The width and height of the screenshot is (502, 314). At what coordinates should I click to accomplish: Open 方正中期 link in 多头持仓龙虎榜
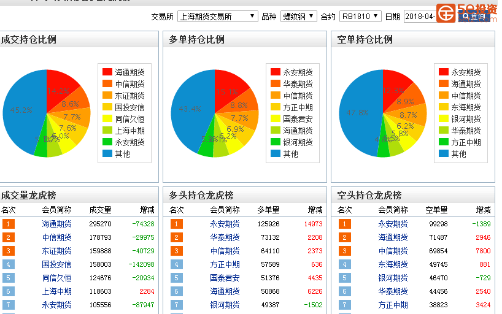[225, 264]
